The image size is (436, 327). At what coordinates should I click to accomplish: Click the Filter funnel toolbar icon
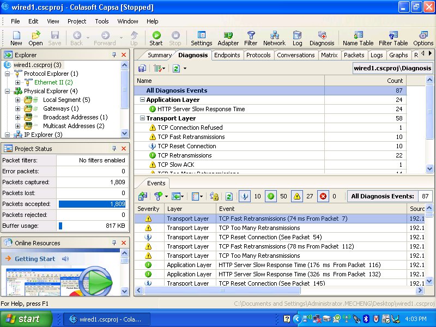(251, 38)
